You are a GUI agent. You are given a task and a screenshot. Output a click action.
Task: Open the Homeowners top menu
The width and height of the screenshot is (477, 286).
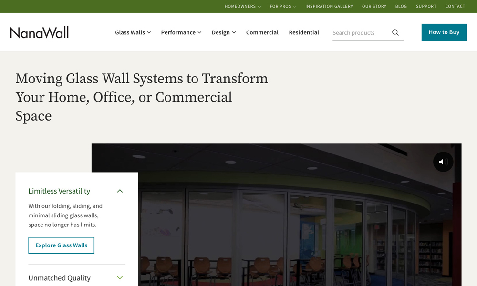[243, 6]
